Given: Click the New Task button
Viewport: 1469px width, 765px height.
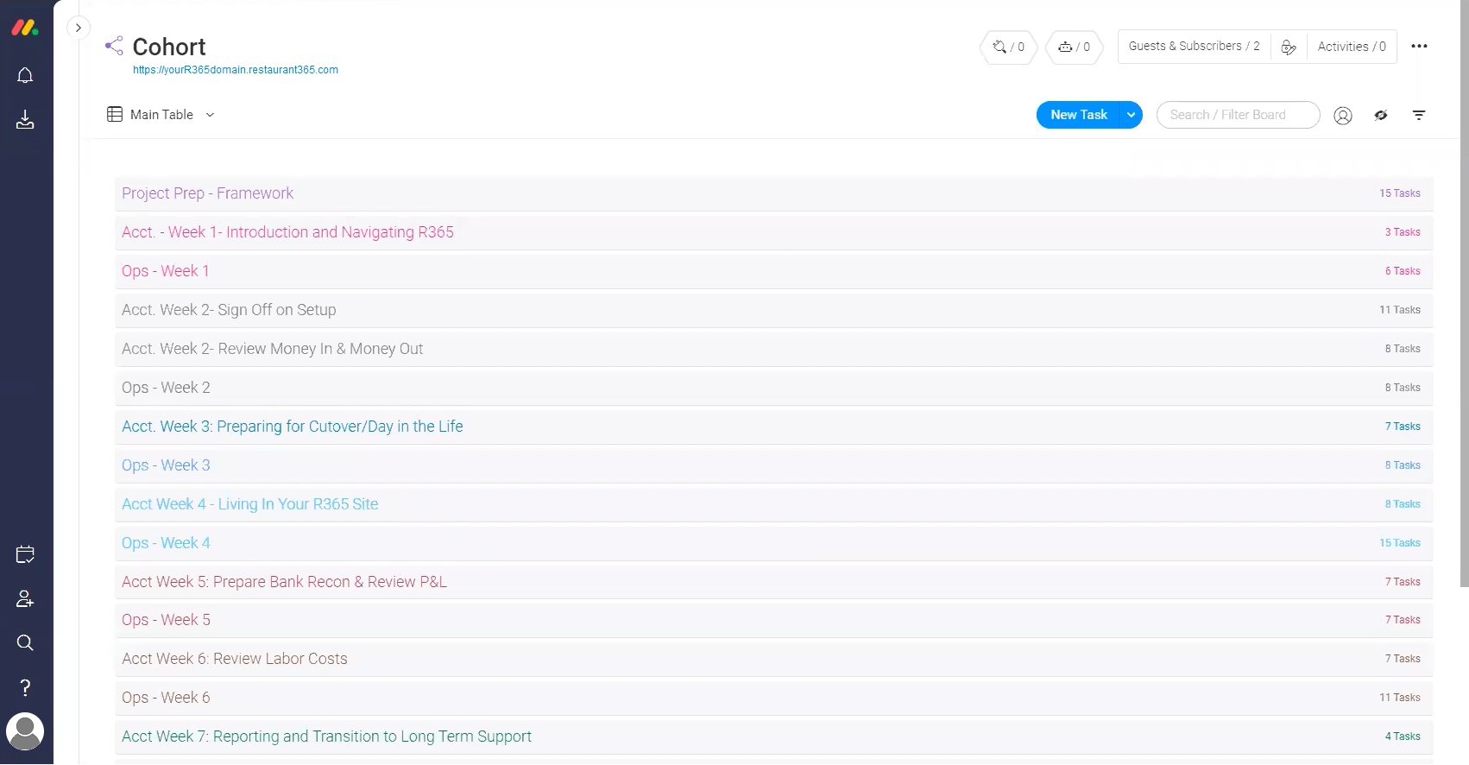Looking at the screenshot, I should 1078,115.
